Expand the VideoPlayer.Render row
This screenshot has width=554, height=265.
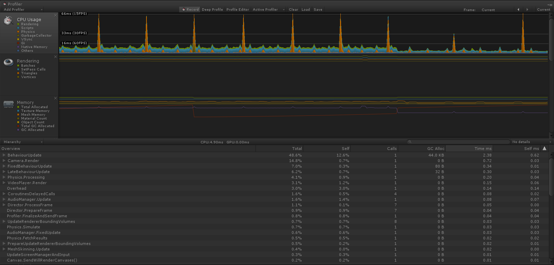coord(4,183)
